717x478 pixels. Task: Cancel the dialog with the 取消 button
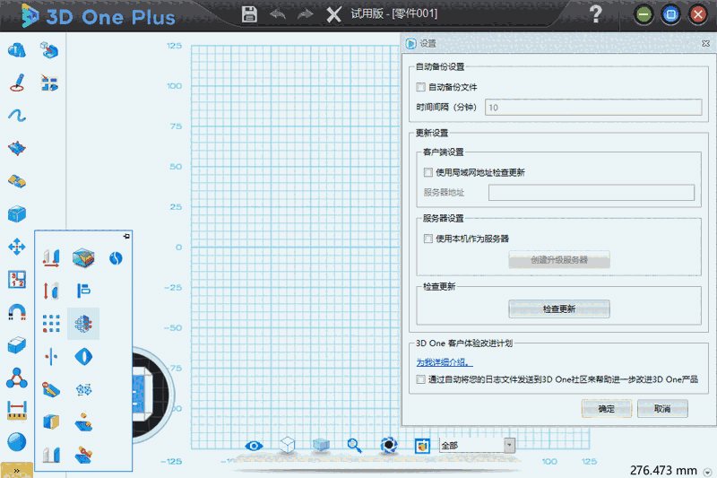tap(662, 408)
